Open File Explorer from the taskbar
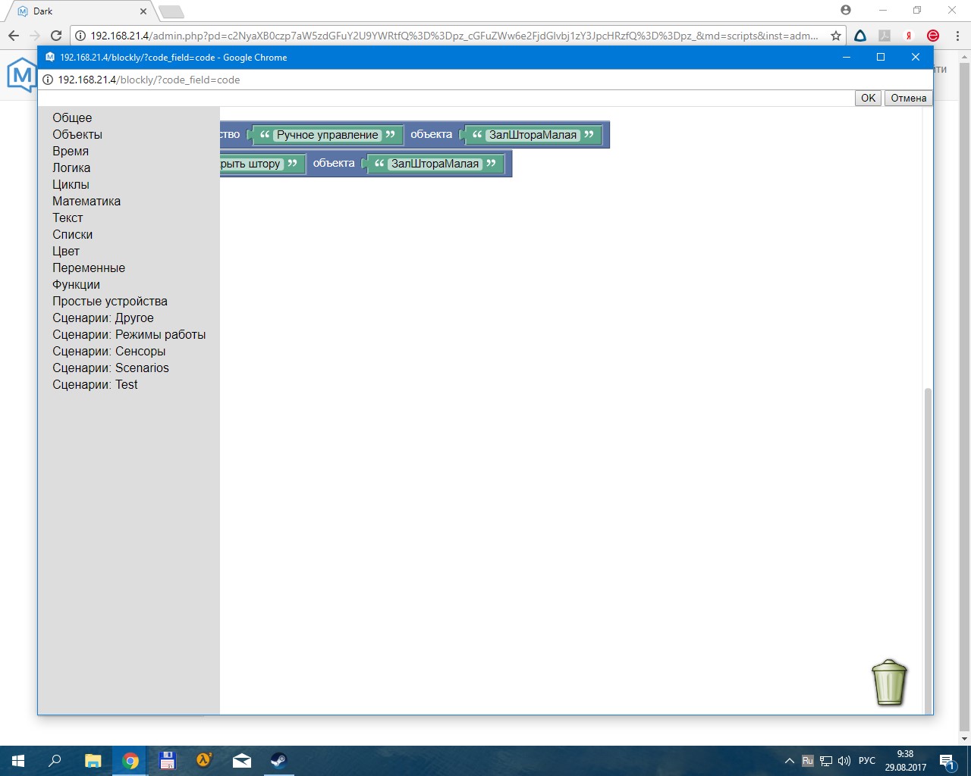This screenshot has height=776, width=971. pyautogui.click(x=93, y=761)
